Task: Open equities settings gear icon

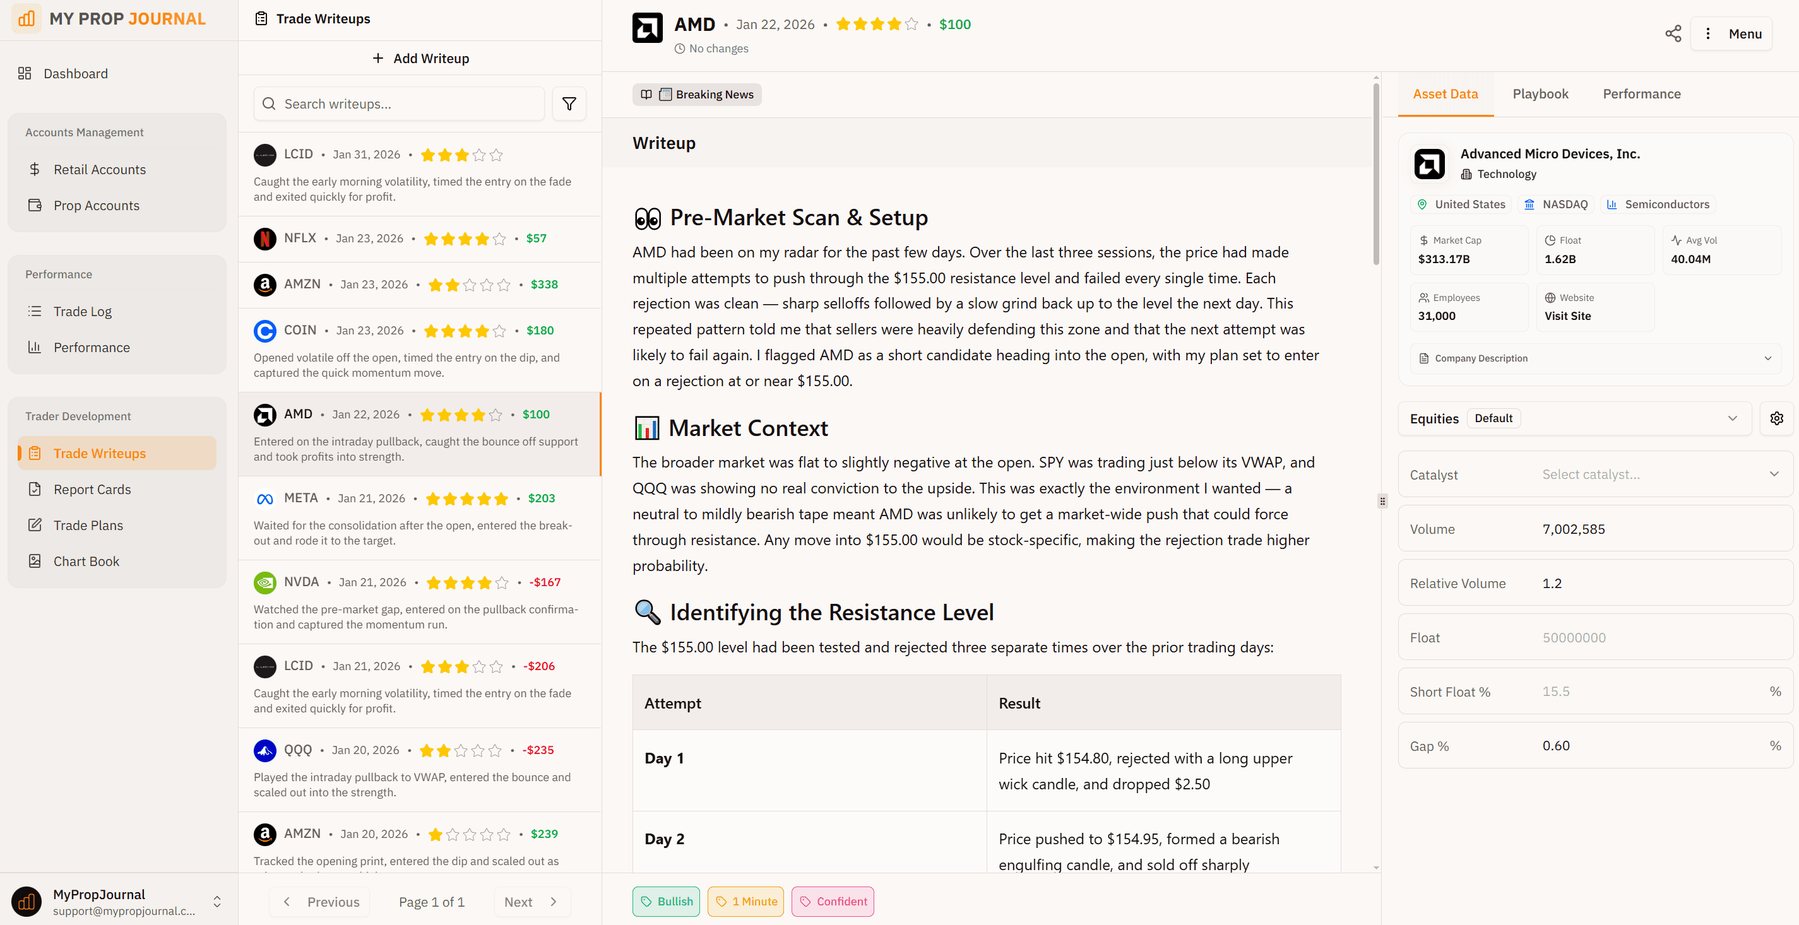Action: coord(1777,418)
